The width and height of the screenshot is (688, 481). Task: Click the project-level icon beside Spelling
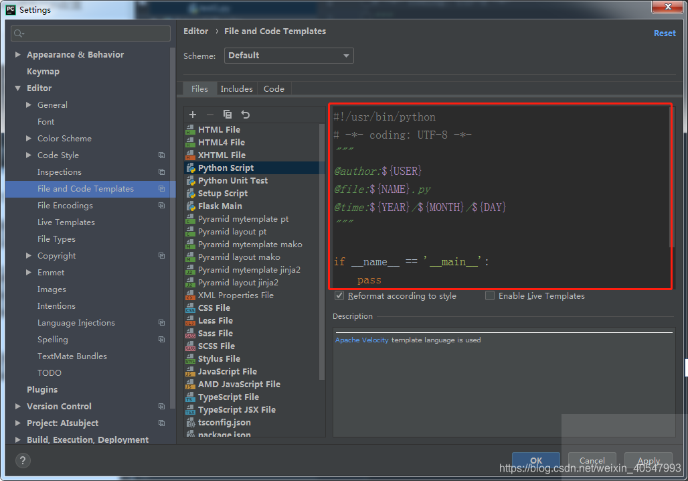point(161,339)
